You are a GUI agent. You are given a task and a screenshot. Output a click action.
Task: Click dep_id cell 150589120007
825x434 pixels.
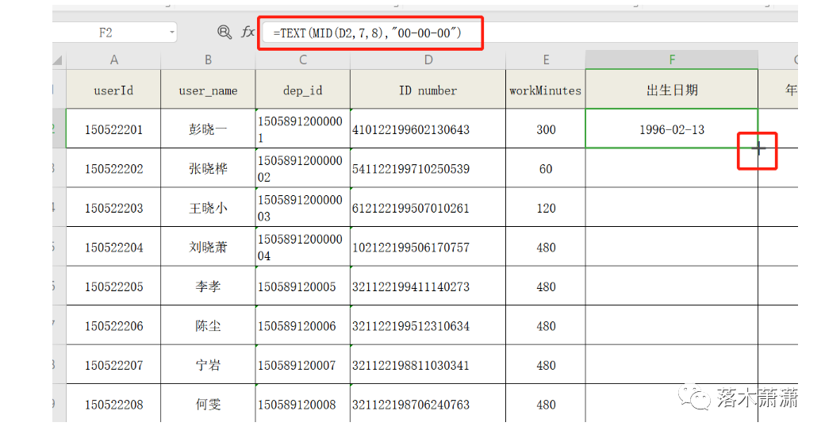302,364
